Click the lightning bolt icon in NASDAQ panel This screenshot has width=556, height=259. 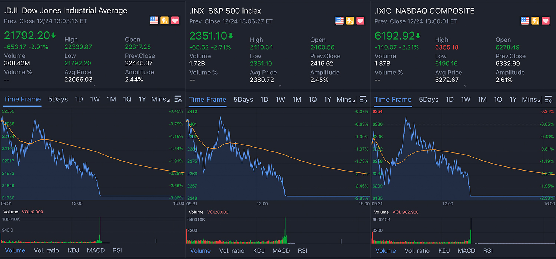point(535,21)
